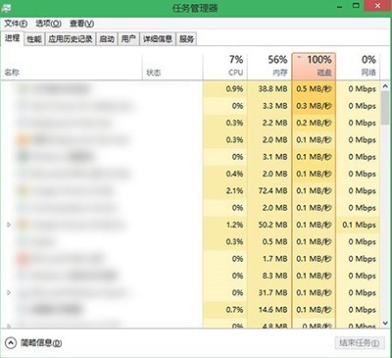This screenshot has width=392, height=358.
Task: Click the sort arrow above 100% disk
Action: [x=299, y=57]
